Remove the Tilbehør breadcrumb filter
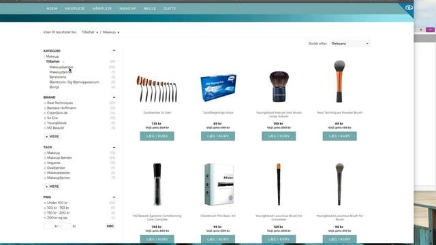 click(x=97, y=33)
